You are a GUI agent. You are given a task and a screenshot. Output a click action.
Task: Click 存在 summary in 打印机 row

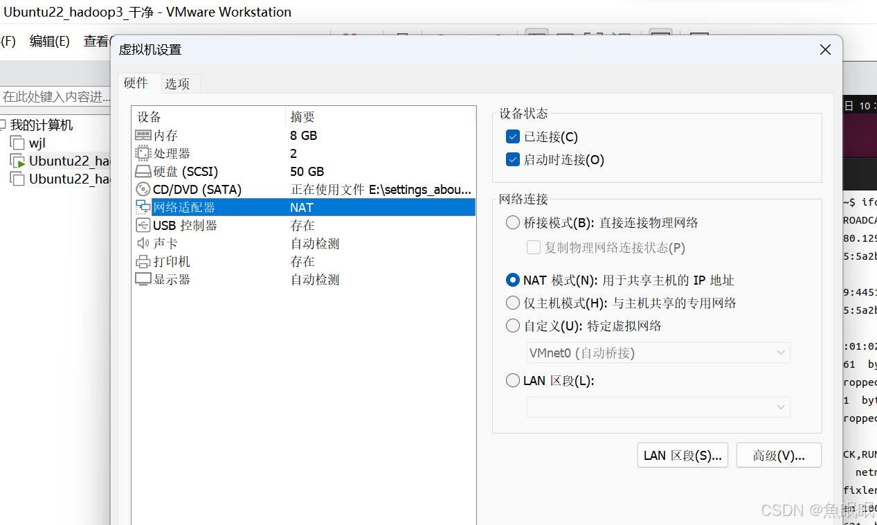click(302, 262)
